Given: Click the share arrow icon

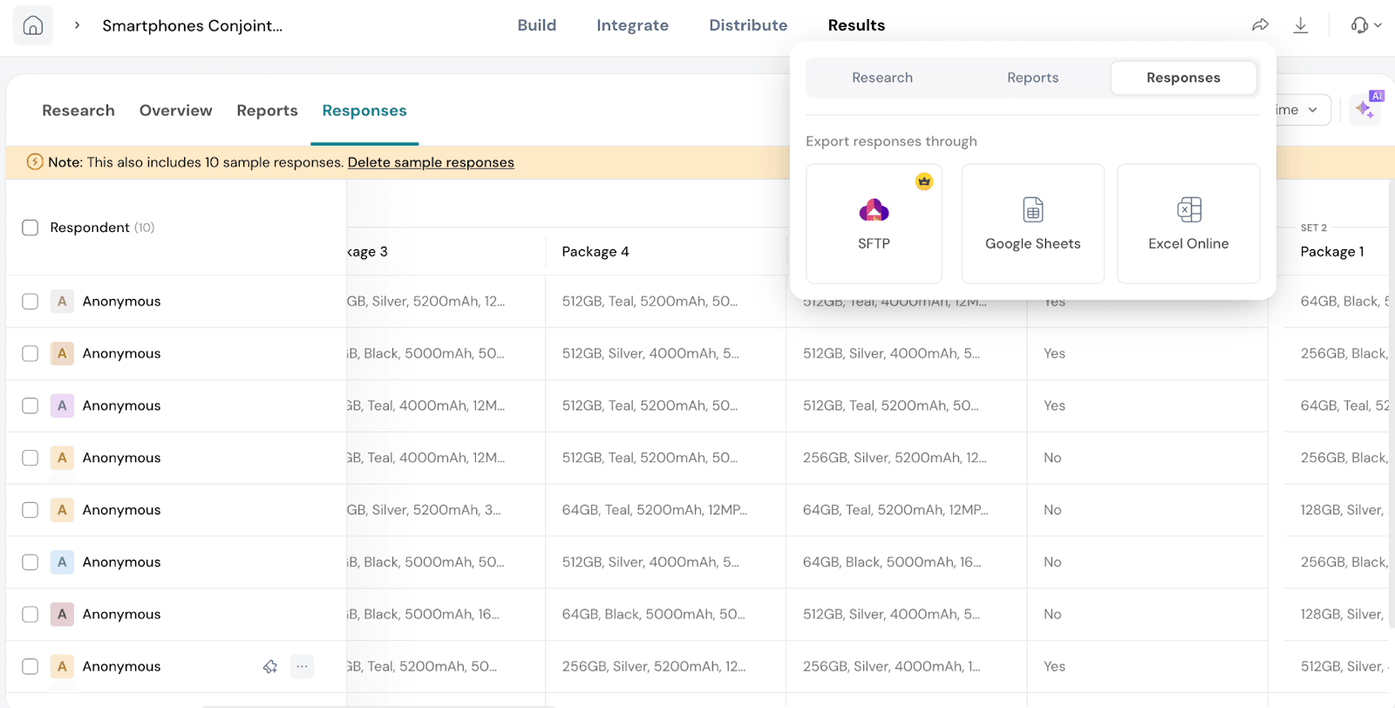Looking at the screenshot, I should tap(1260, 25).
